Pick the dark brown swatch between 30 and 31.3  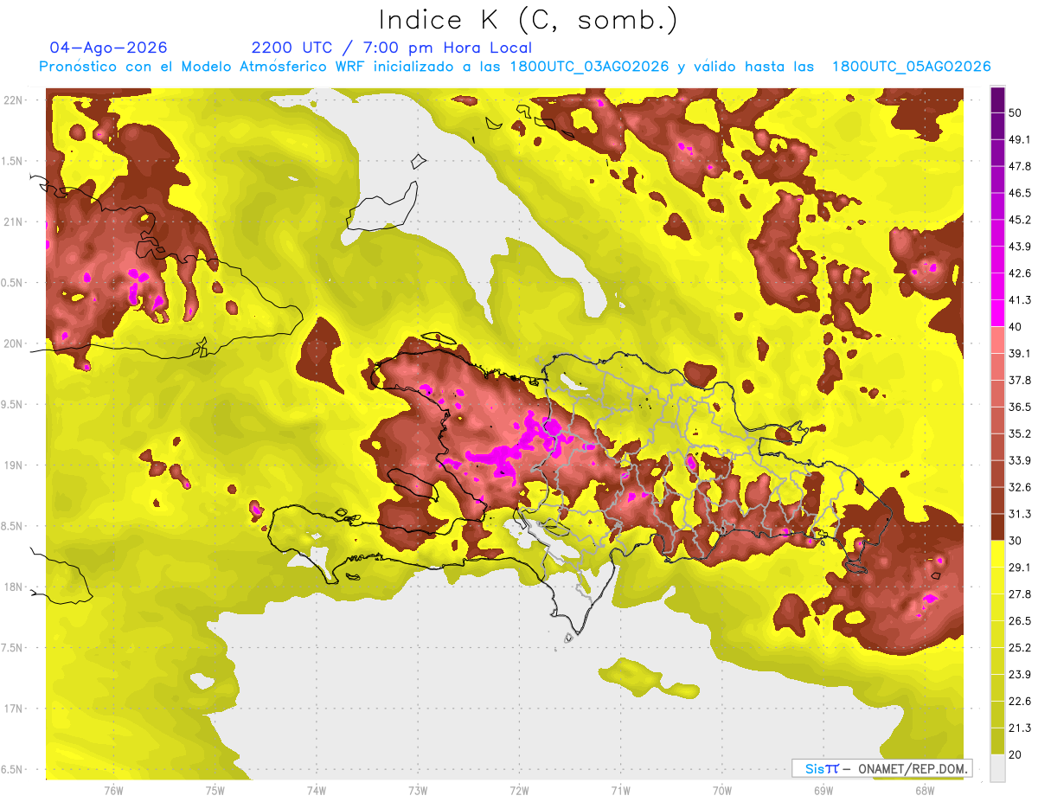[x=997, y=527]
